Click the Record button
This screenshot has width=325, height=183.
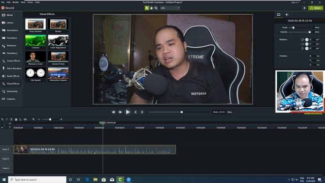point(8,8)
